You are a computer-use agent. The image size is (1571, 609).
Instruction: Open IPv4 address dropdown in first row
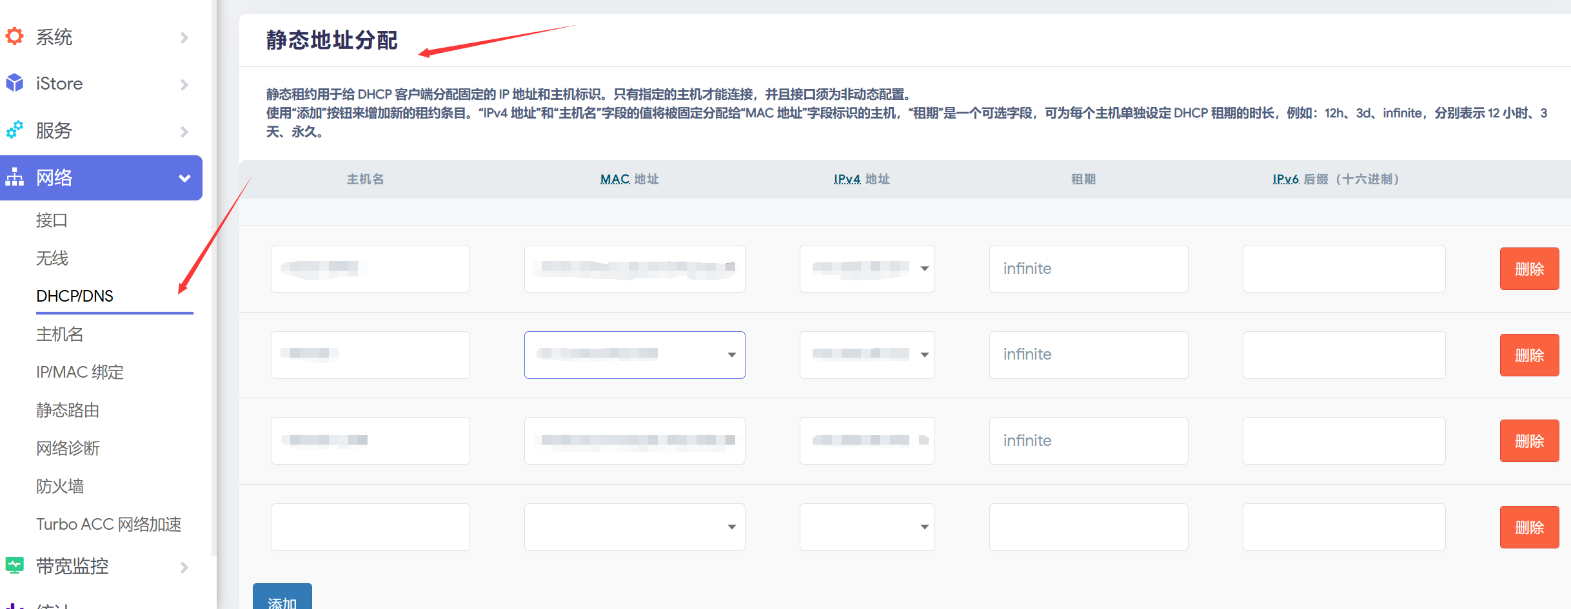(924, 269)
